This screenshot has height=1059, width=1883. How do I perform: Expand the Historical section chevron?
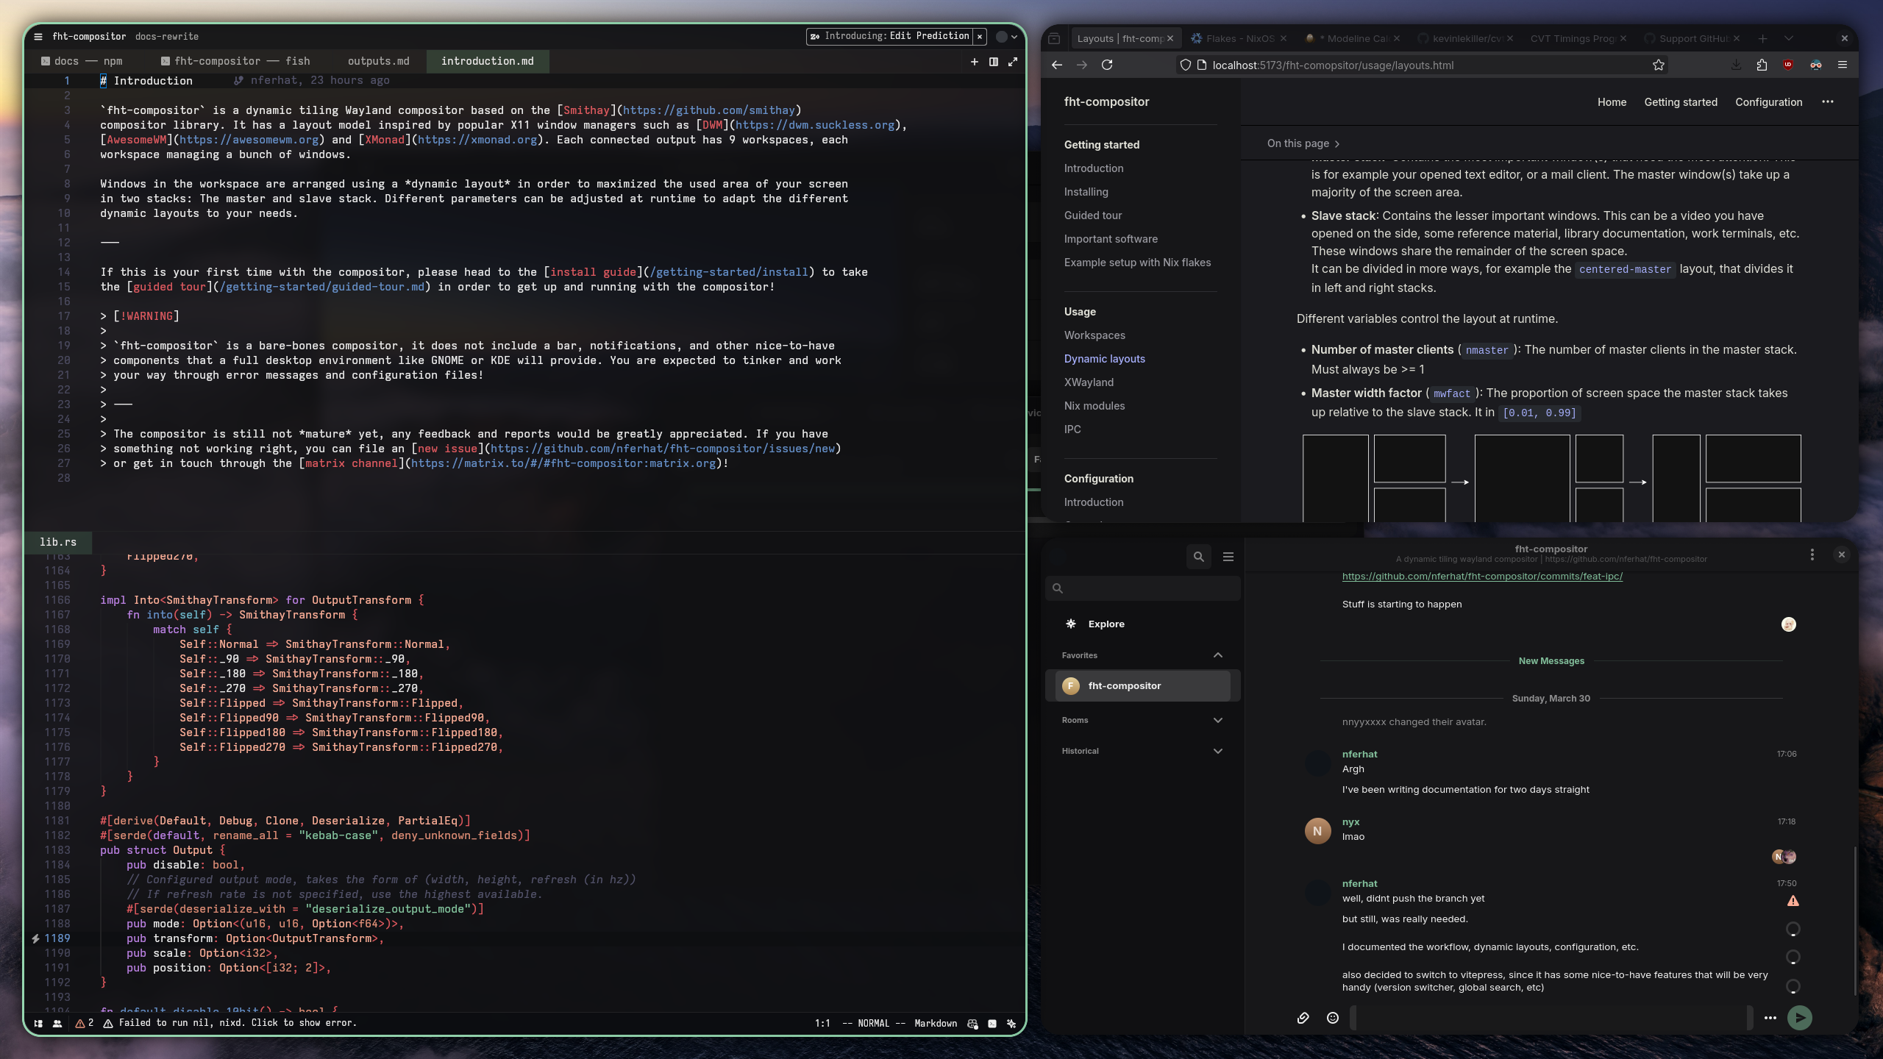tap(1218, 751)
